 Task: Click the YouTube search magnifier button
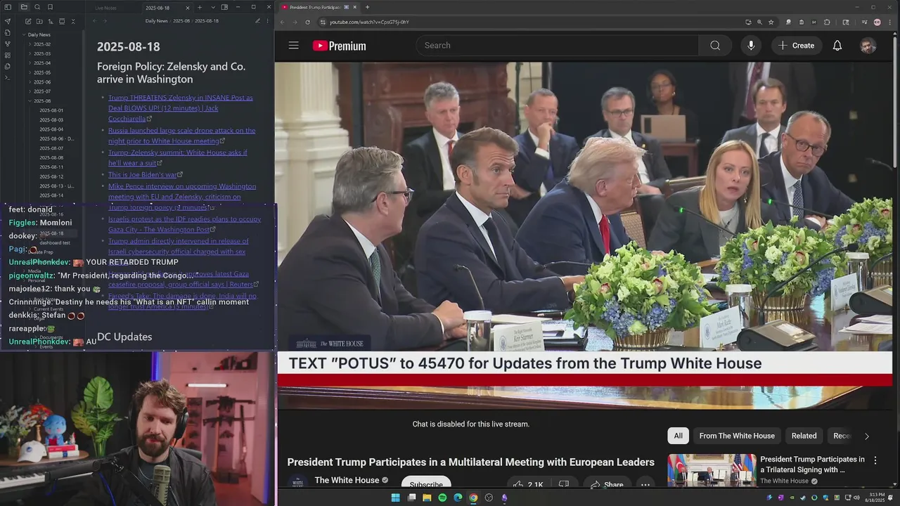(x=715, y=46)
